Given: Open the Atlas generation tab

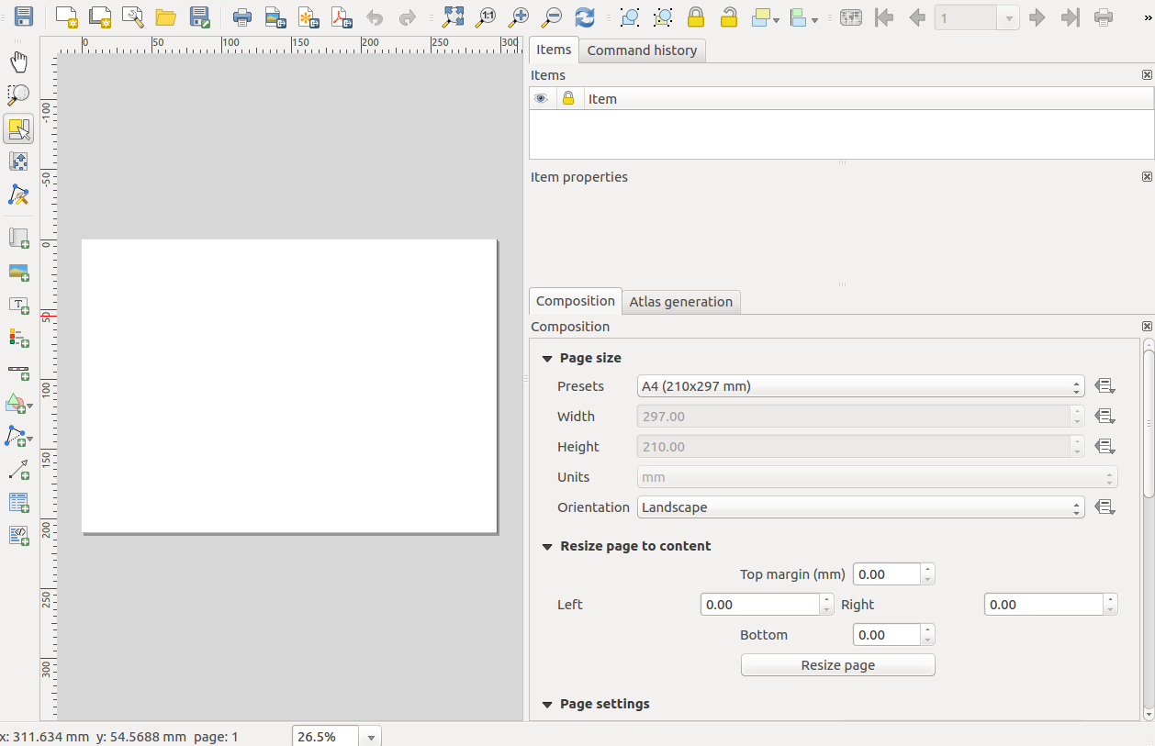Looking at the screenshot, I should tap(680, 302).
